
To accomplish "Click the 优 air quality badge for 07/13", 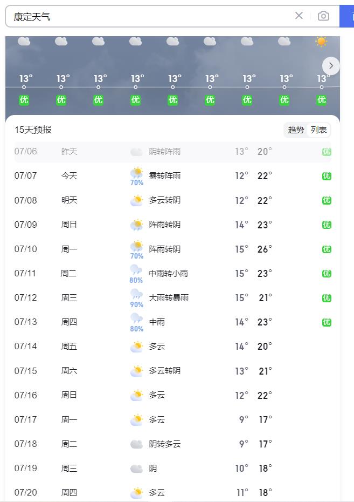I will coord(327,322).
